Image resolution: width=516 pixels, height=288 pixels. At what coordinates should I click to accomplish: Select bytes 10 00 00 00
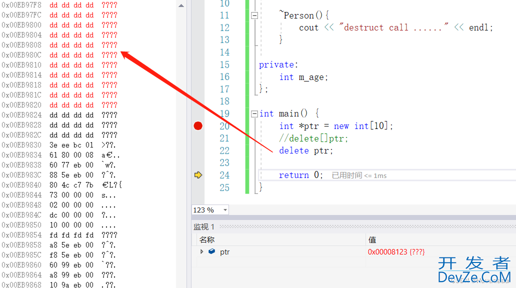[71, 225]
